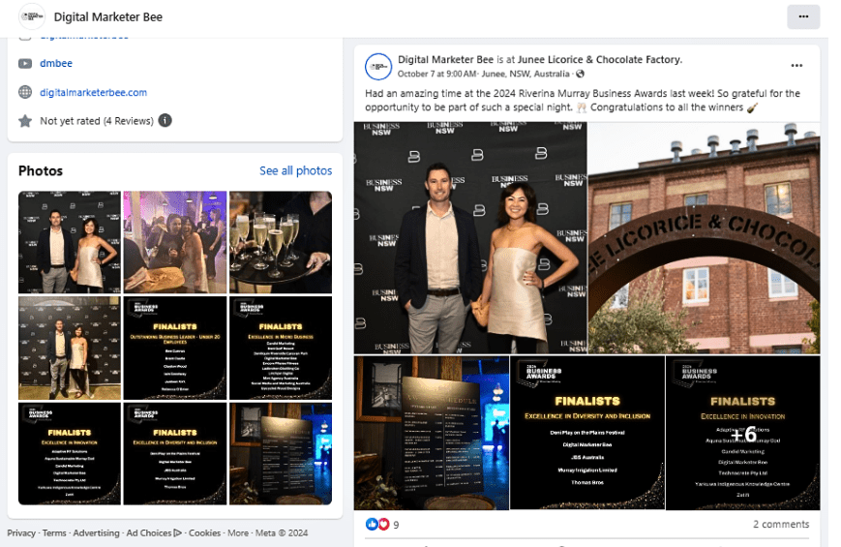Open the page options ellipsis button
Image resolution: width=841 pixels, height=547 pixels.
pyautogui.click(x=803, y=16)
